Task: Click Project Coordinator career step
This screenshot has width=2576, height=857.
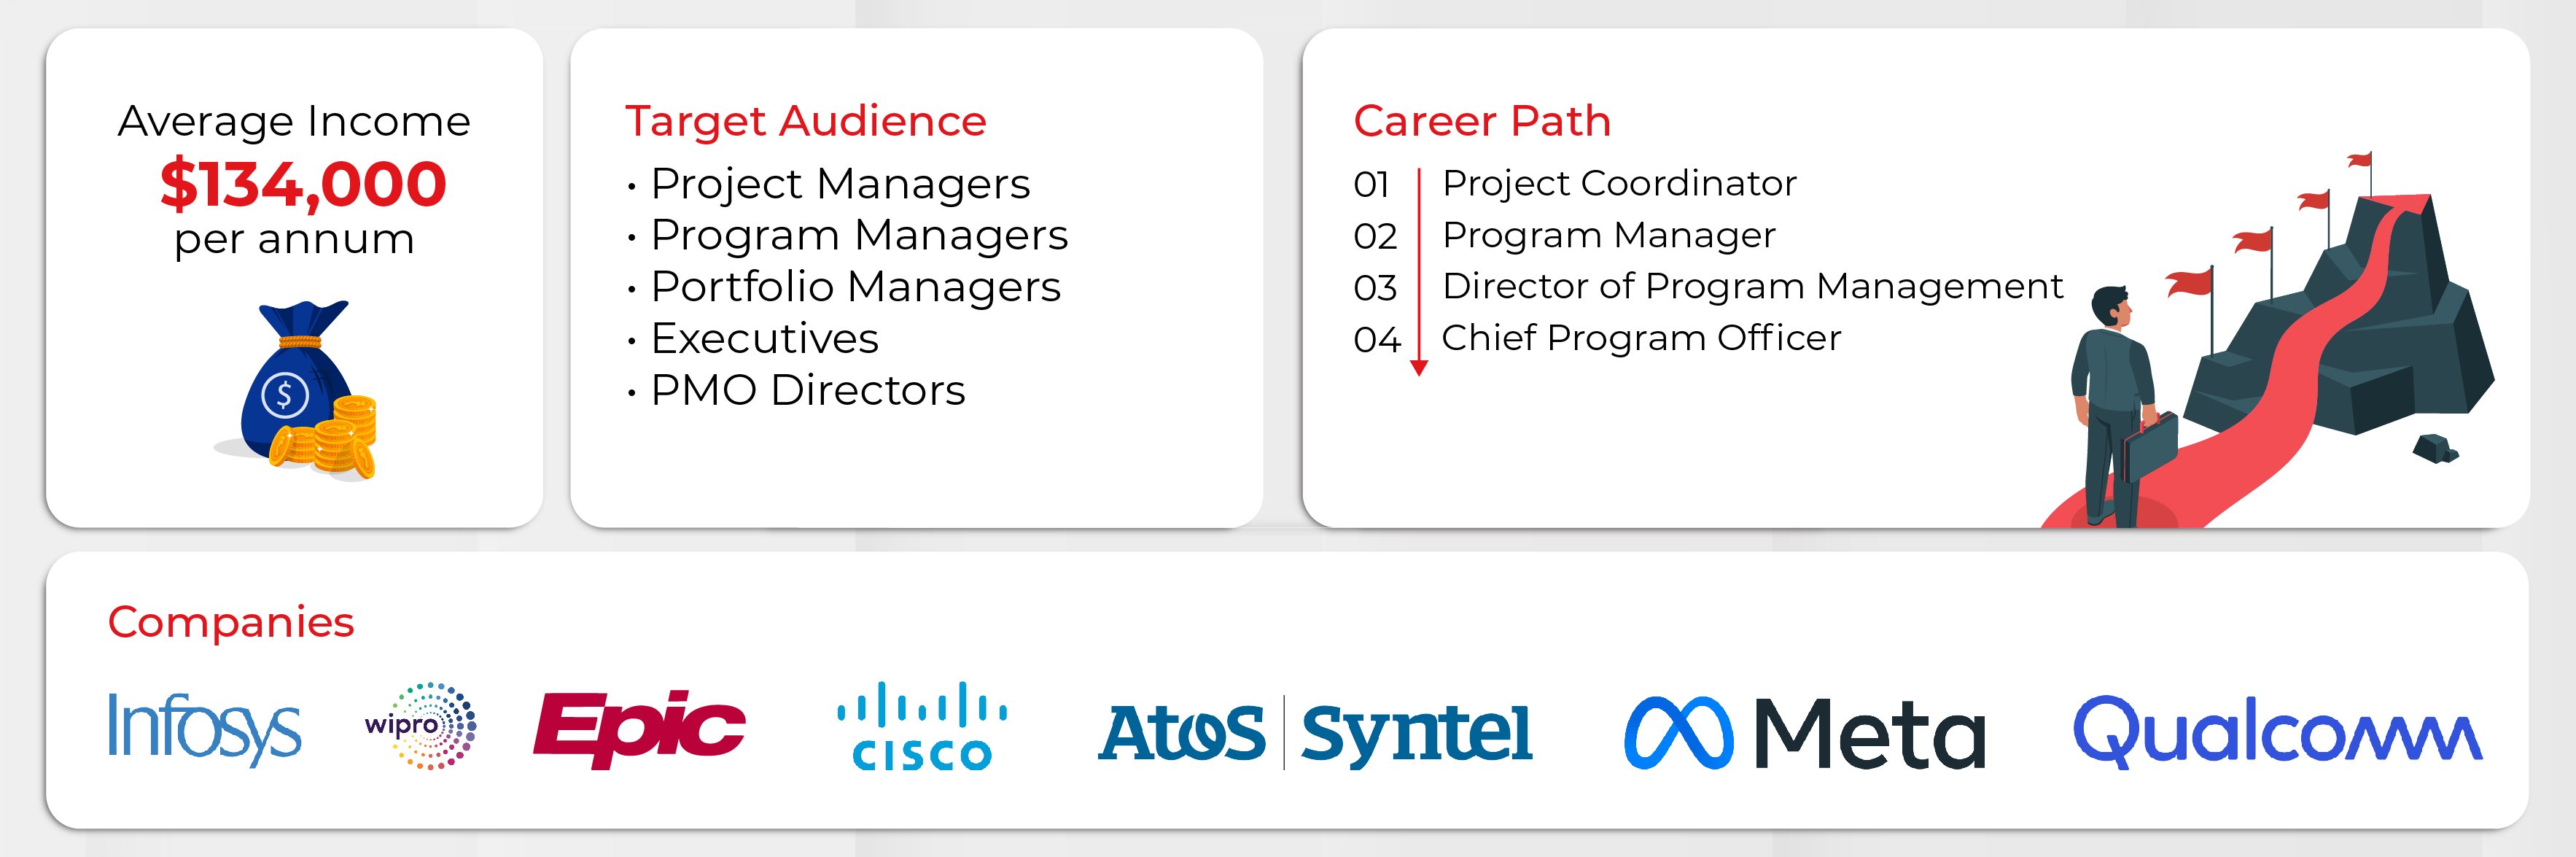Action: [1619, 183]
